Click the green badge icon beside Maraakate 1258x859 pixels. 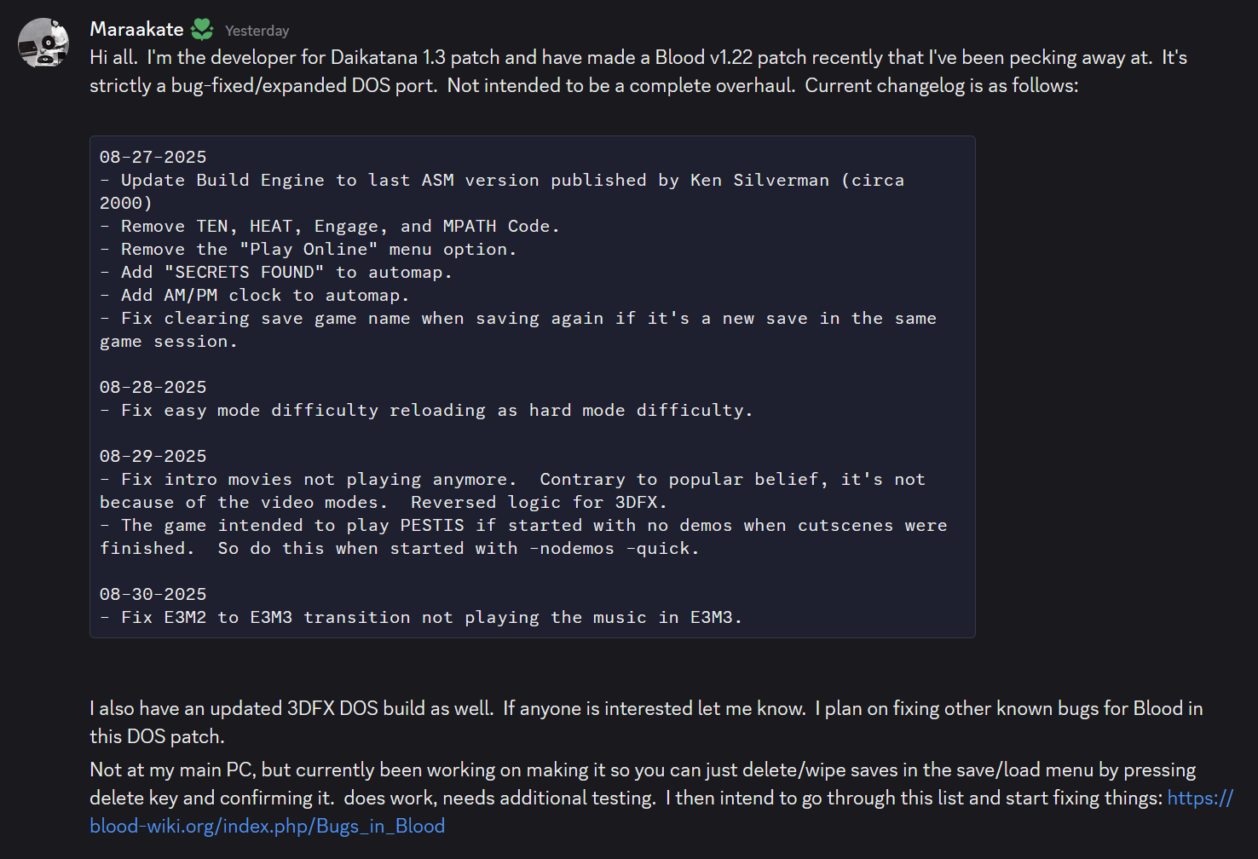tap(202, 30)
